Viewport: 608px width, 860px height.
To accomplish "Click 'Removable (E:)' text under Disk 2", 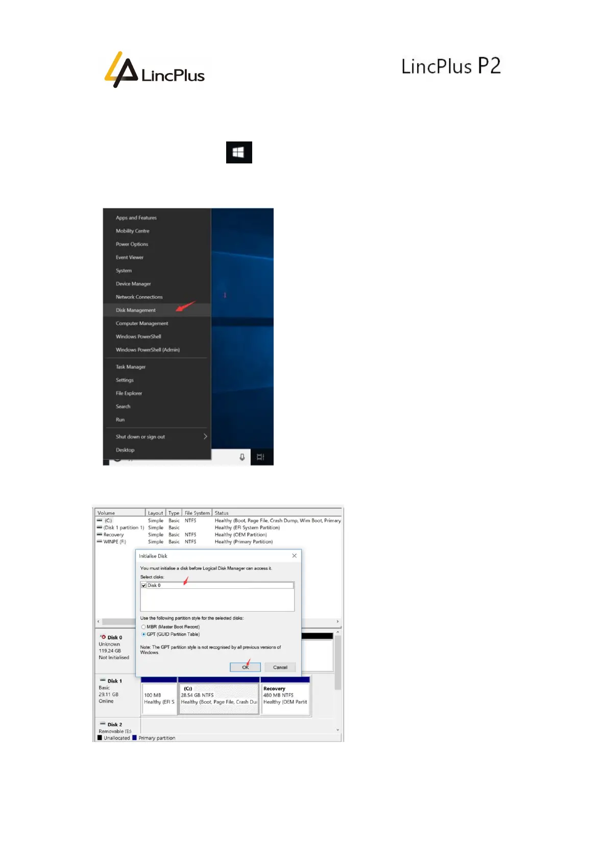I will point(115,731).
